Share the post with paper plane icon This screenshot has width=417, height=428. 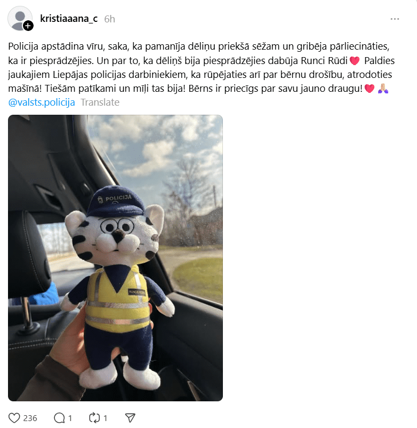[x=130, y=418]
